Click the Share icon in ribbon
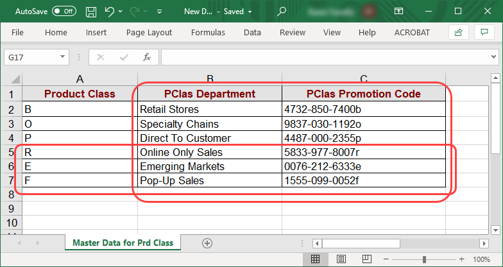Screen dimensions: 503x267 [458, 32]
